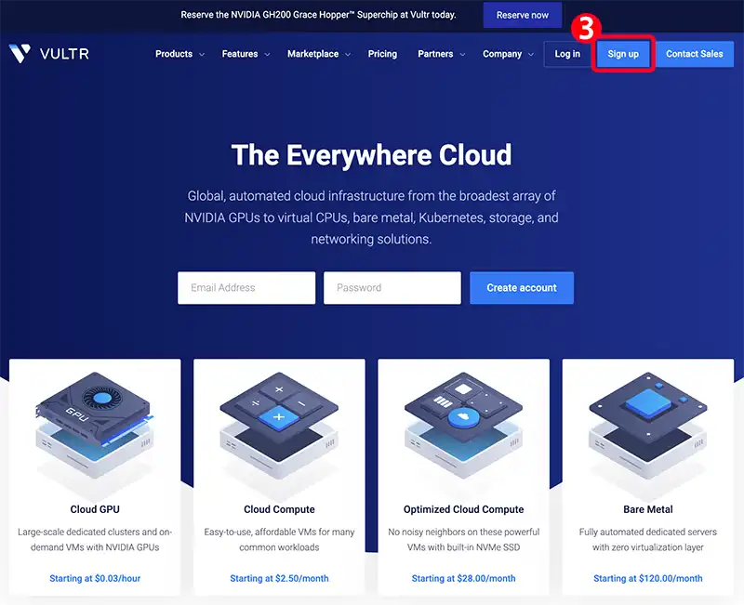Image resolution: width=744 pixels, height=605 pixels.
Task: Open the Starting at $120.00/month link
Action: 647,578
